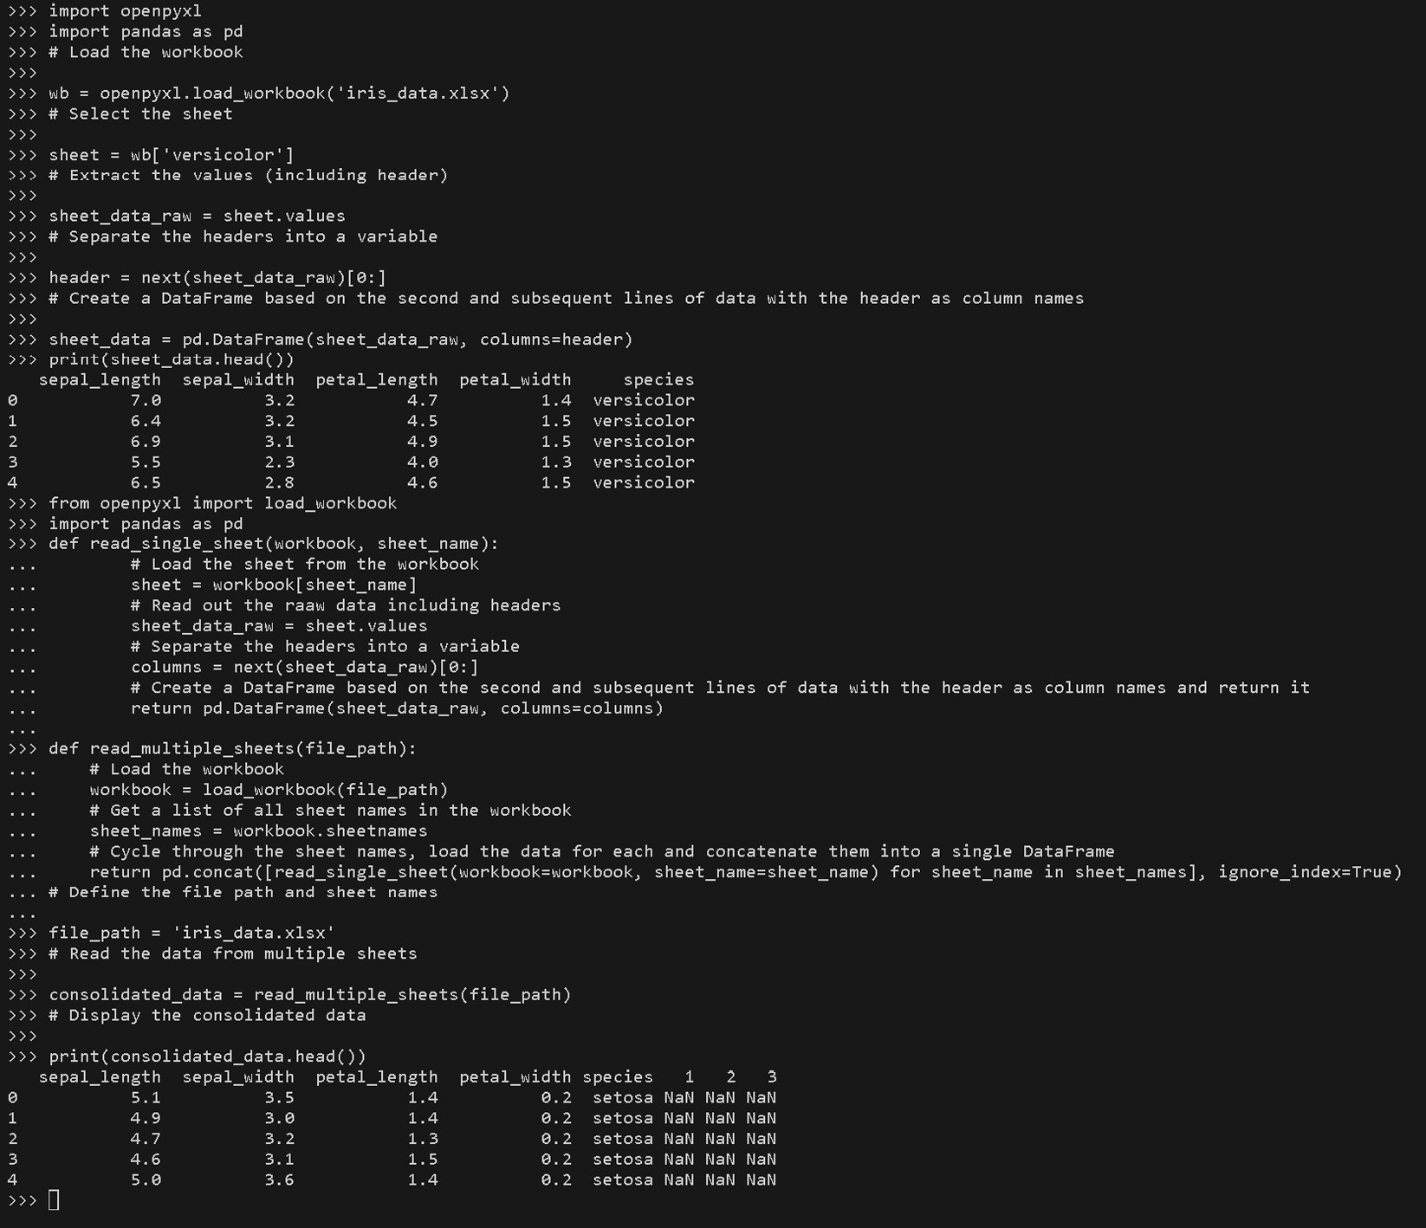Click the petal_width header in consolidated table
Image resolution: width=1426 pixels, height=1228 pixels.
click(x=515, y=1076)
